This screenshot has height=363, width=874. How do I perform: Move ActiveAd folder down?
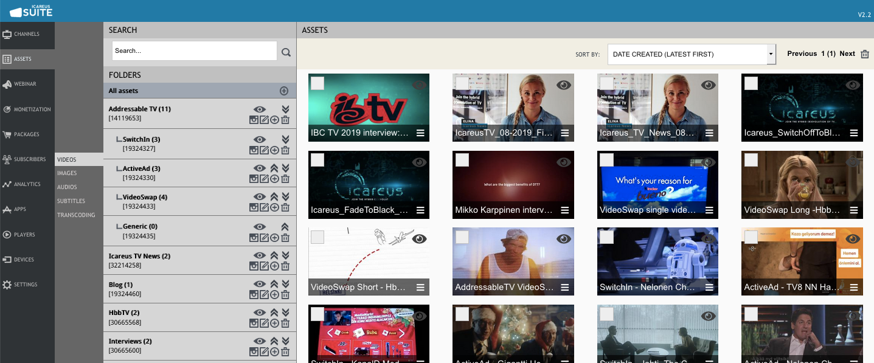pos(285,168)
